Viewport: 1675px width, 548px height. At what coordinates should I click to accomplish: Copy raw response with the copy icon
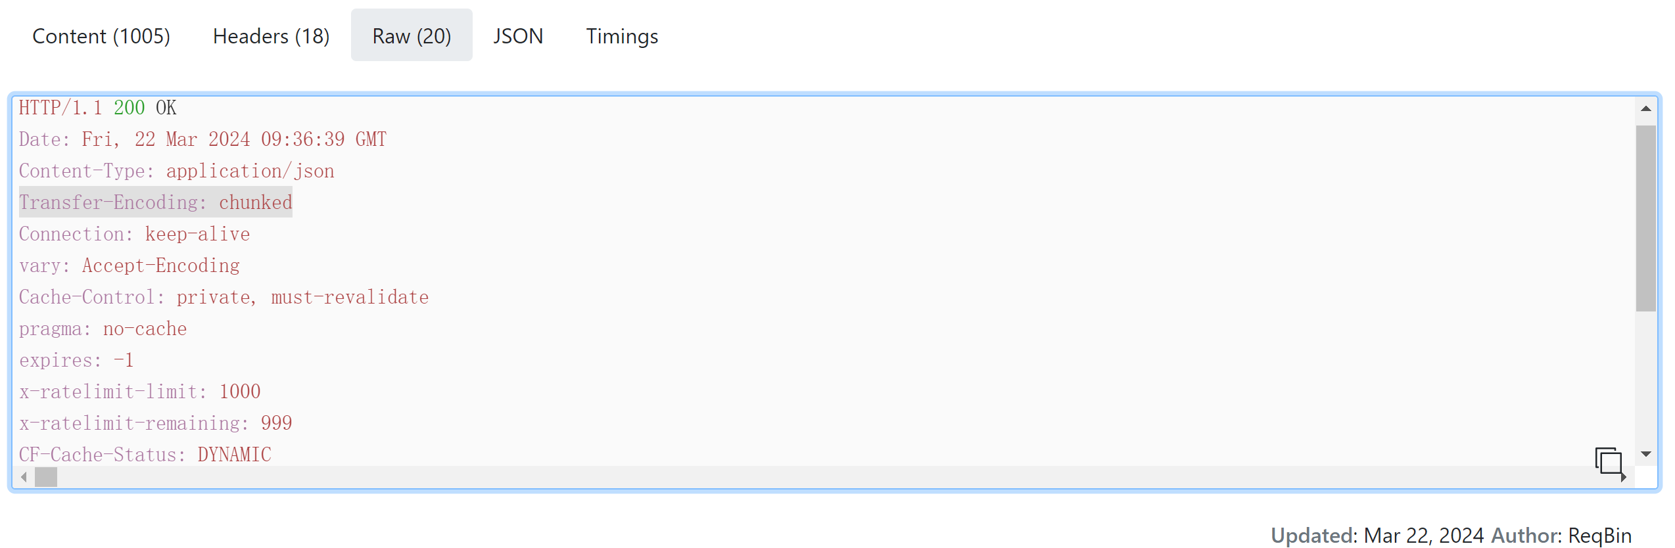tap(1608, 461)
